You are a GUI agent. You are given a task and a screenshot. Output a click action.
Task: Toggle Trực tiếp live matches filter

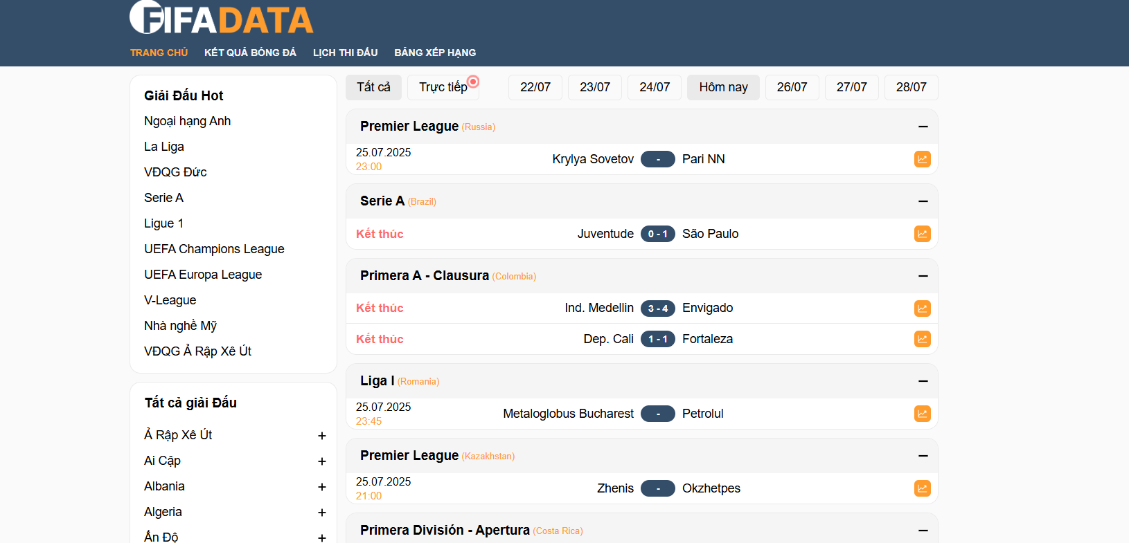point(443,87)
